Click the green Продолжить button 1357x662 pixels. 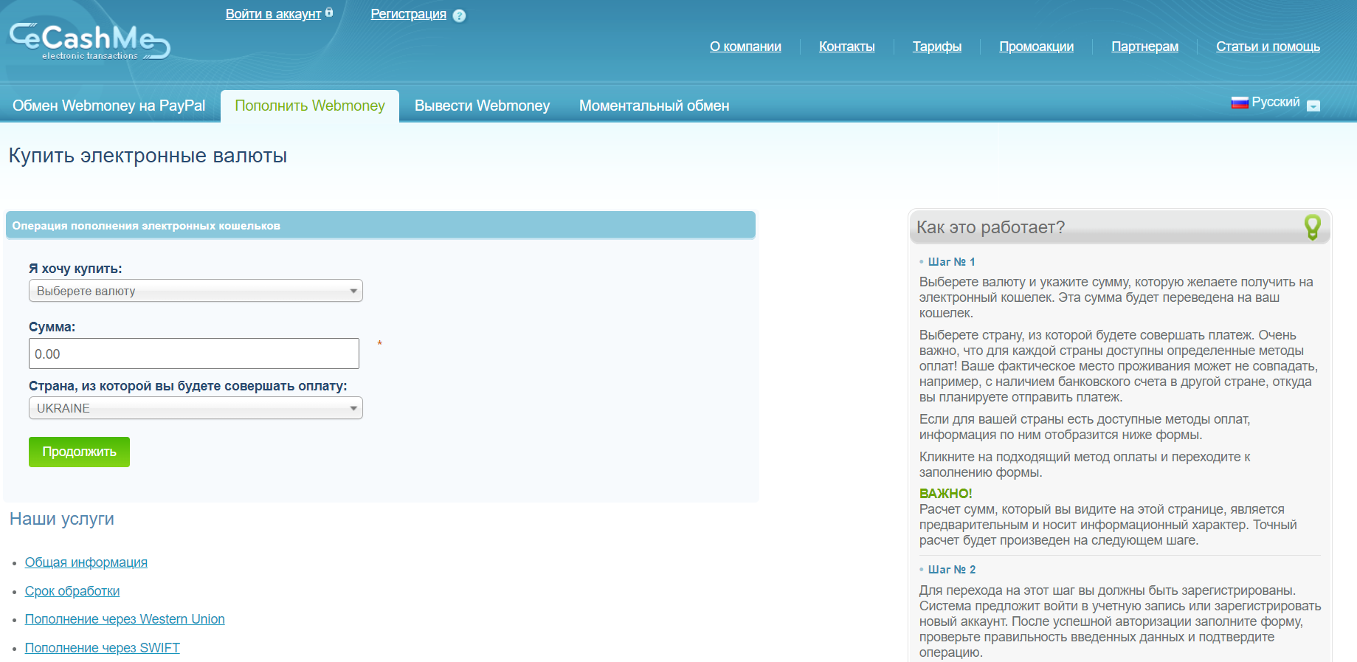pyautogui.click(x=79, y=452)
